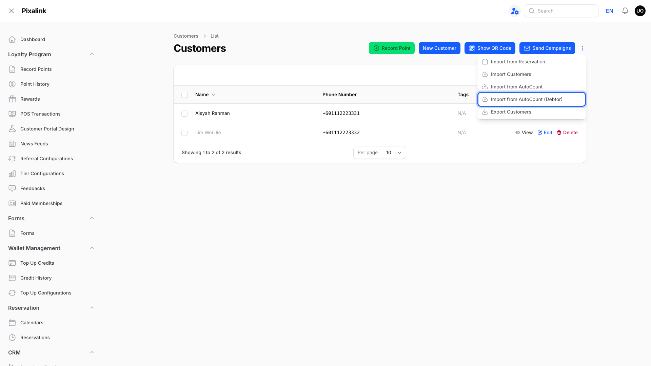Click the News Feeds newspaper icon
This screenshot has width=651, height=366.
pyautogui.click(x=12, y=144)
